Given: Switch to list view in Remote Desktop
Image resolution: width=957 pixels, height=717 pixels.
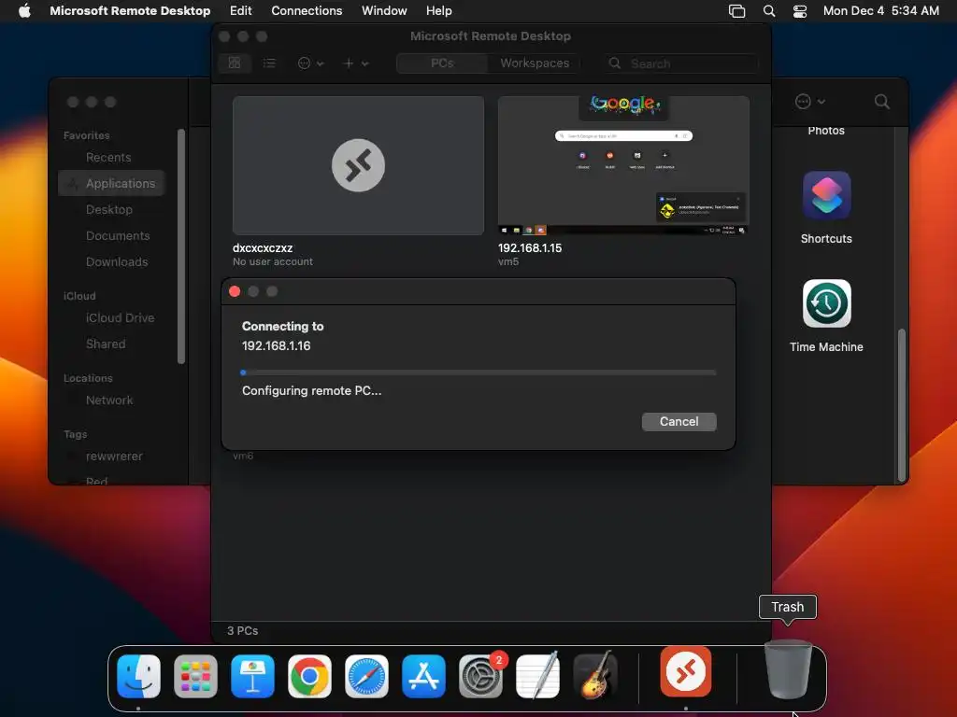Looking at the screenshot, I should [269, 63].
